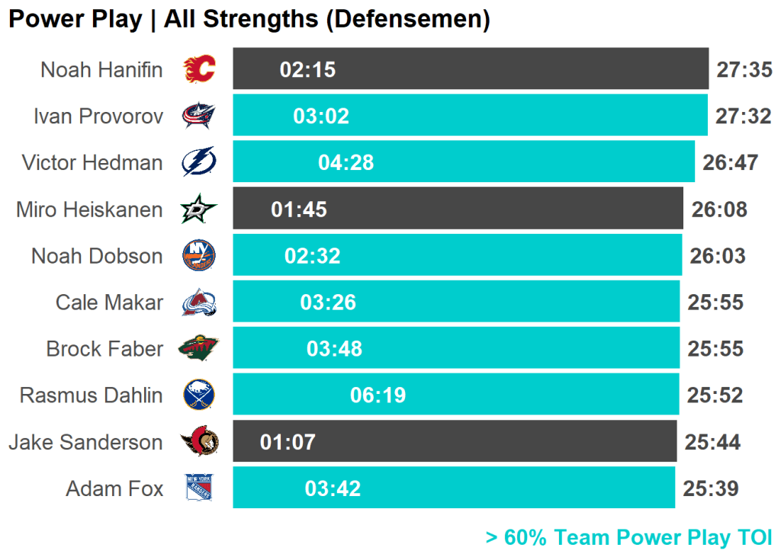Click the 27:35 total time label
781x557 pixels.
click(744, 70)
